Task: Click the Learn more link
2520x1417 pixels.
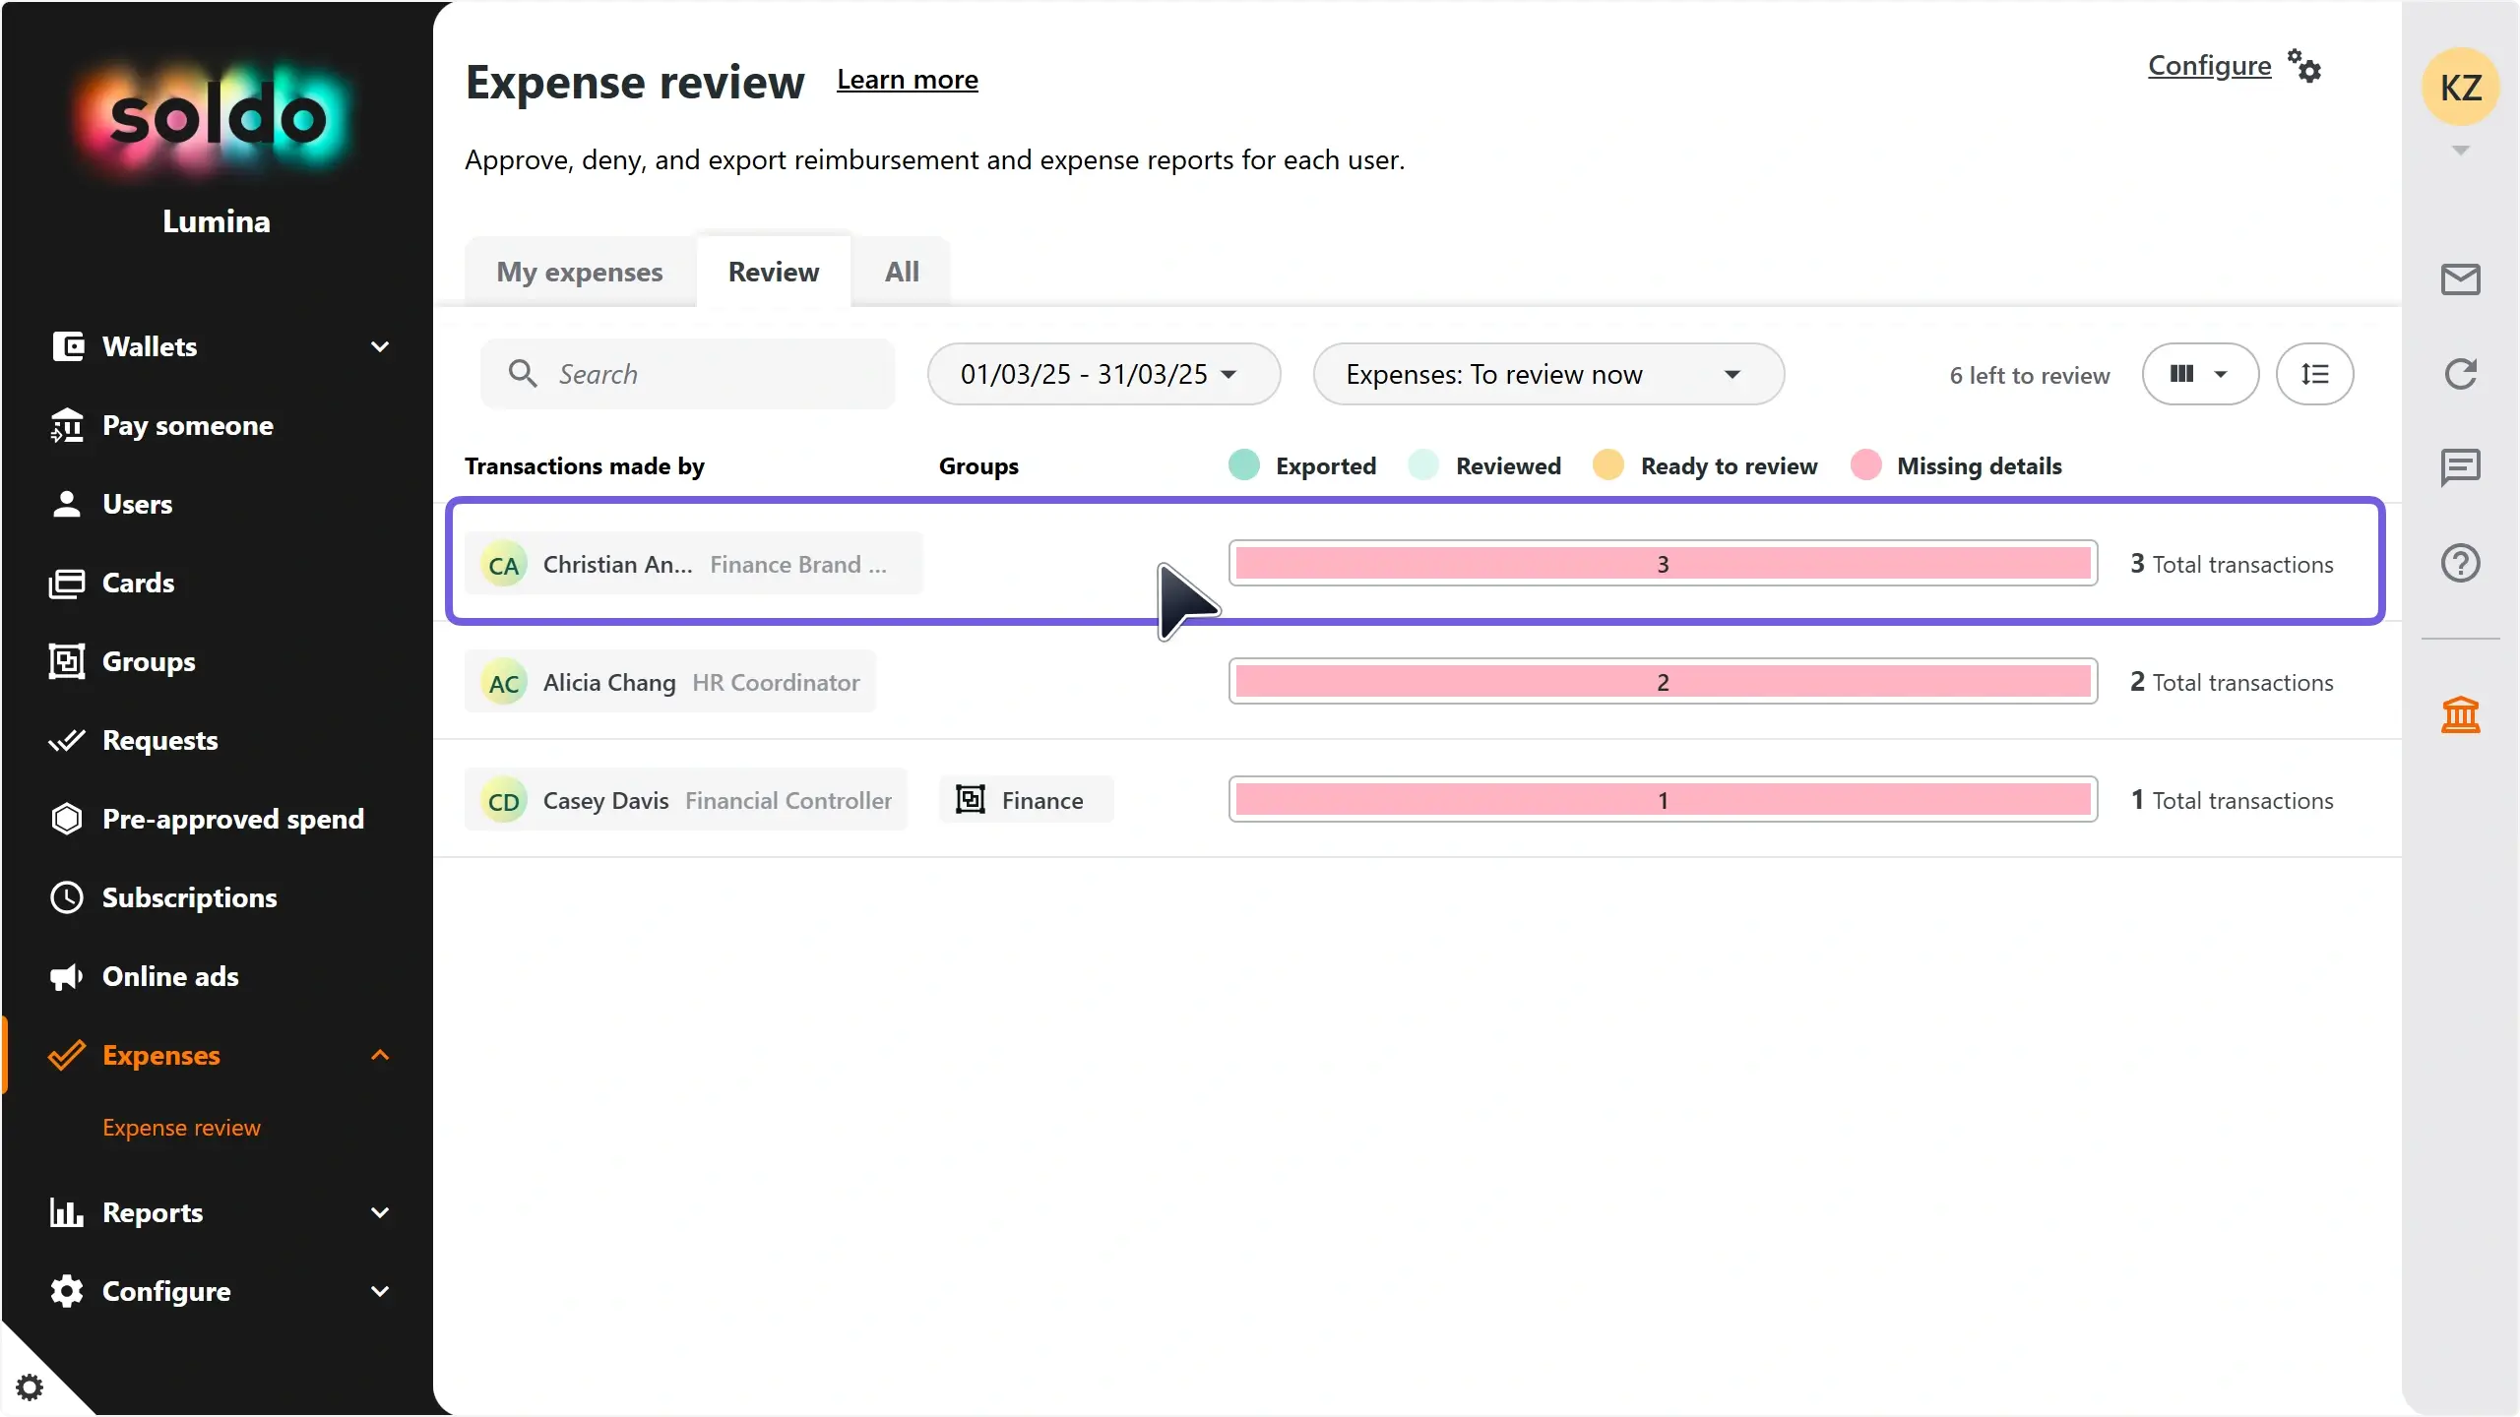Action: click(907, 80)
